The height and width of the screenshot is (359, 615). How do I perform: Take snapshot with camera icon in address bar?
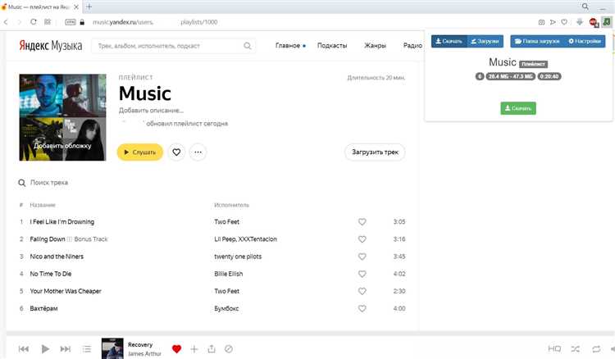pos(541,22)
